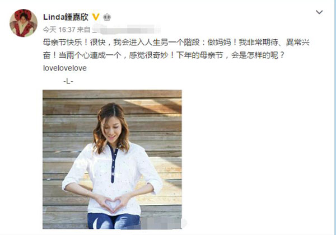Click the 母亲节快乐 opening text of the post
This screenshot has width=336, height=235.
tap(63, 43)
